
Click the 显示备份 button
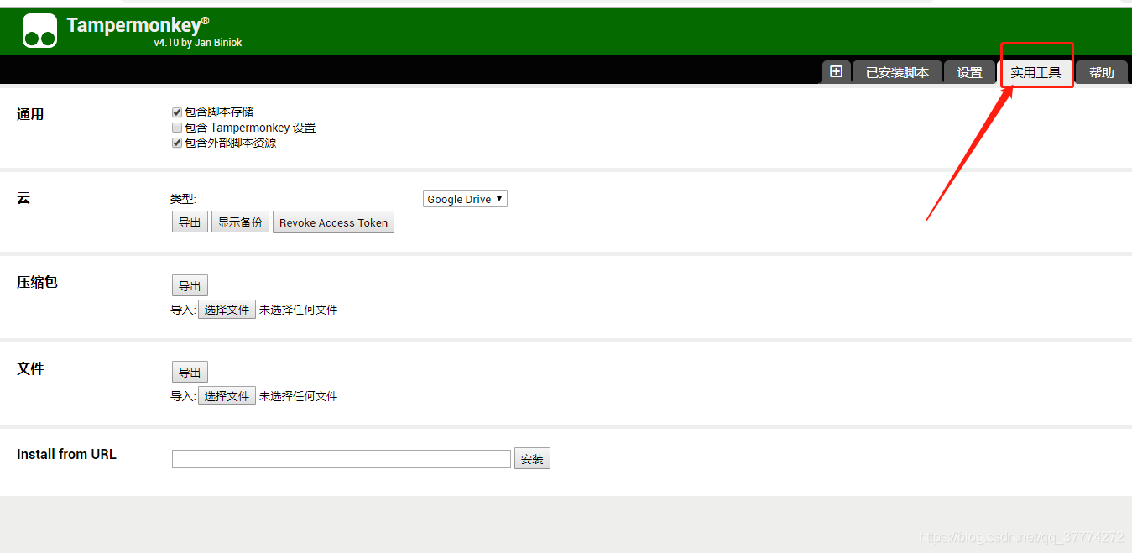coord(240,222)
